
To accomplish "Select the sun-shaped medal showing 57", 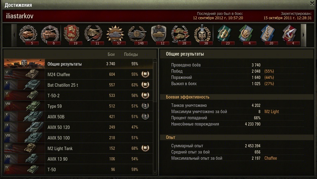I will click(115, 35).
